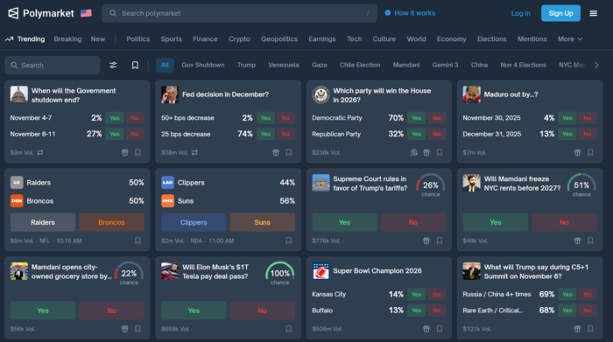Go to the Crypto category
The image size is (613, 342).
239,39
